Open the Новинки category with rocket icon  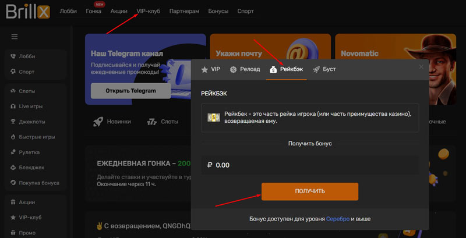[112, 122]
